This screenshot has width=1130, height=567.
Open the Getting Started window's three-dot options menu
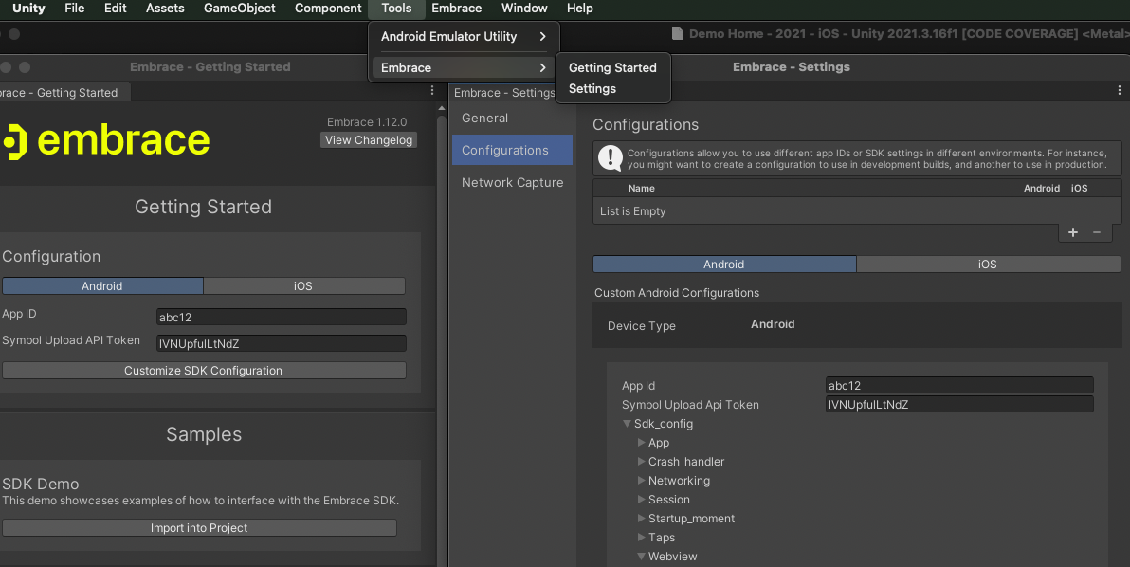[431, 91]
